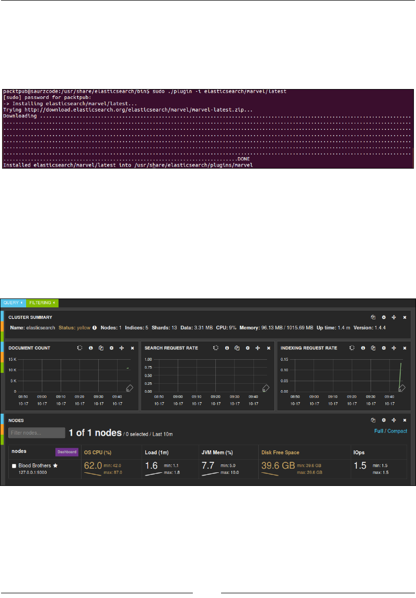Duplicate the Document Count panel
Screen dimensions: 416x598
click(x=101, y=348)
